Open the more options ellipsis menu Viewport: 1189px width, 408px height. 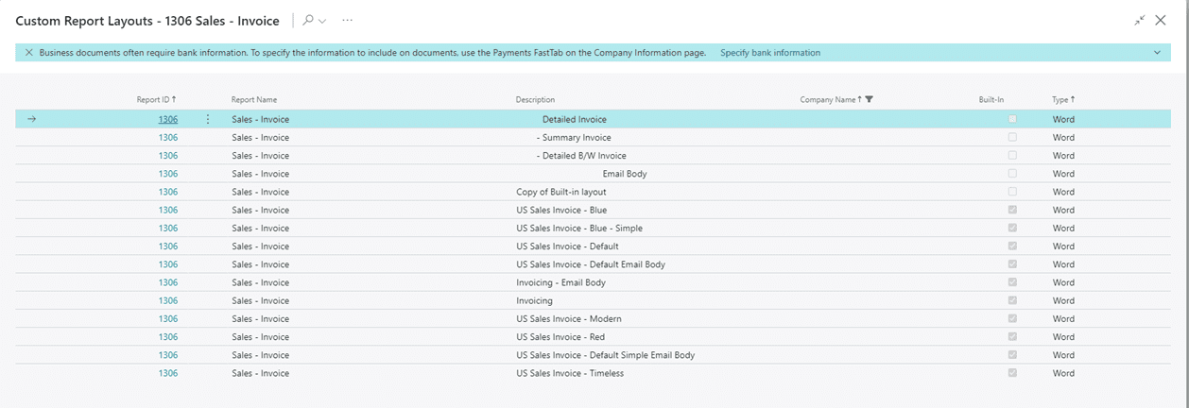pos(348,20)
